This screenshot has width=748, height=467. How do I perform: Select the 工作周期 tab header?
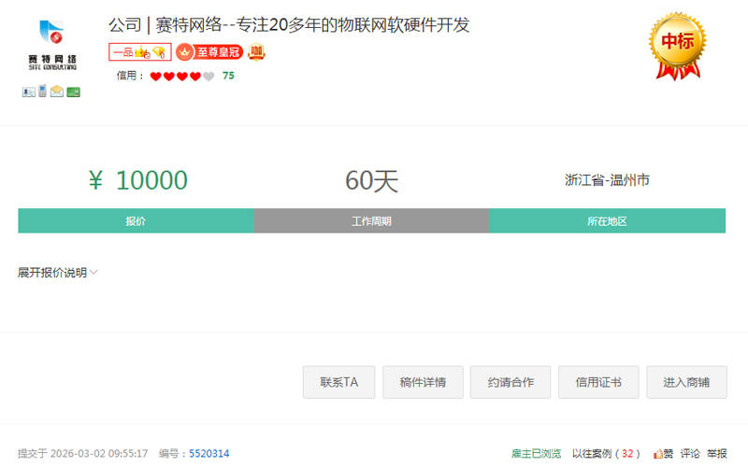pyautogui.click(x=371, y=221)
